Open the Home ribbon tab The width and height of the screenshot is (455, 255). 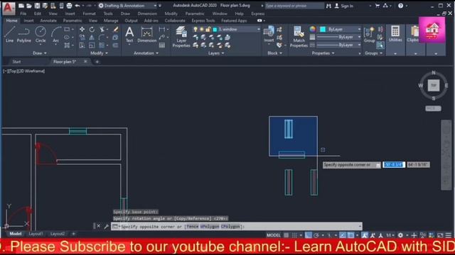tap(11, 21)
